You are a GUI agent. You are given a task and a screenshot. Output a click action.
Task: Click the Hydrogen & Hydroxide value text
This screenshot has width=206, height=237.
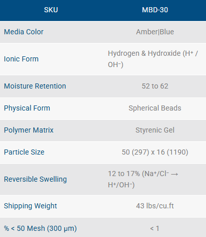point(153,59)
